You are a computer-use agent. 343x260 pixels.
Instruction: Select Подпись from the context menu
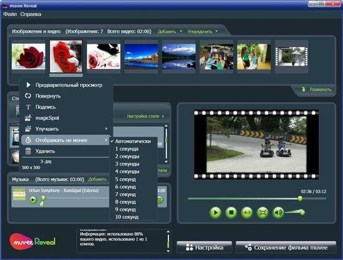click(46, 107)
